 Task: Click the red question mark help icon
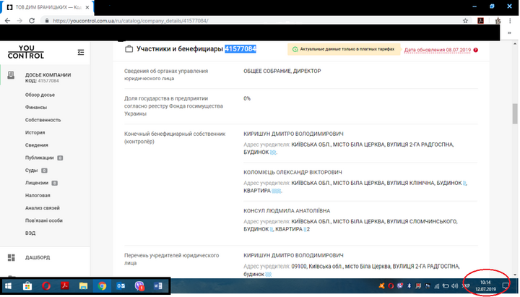tap(476, 50)
